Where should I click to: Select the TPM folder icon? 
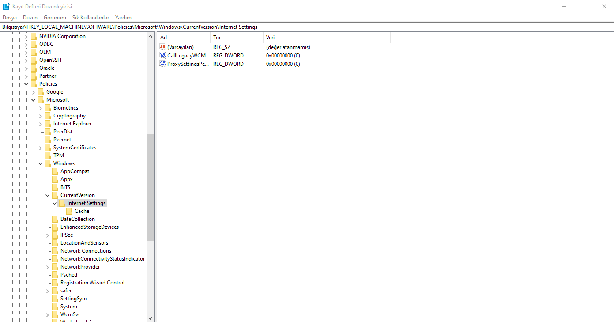click(x=48, y=155)
